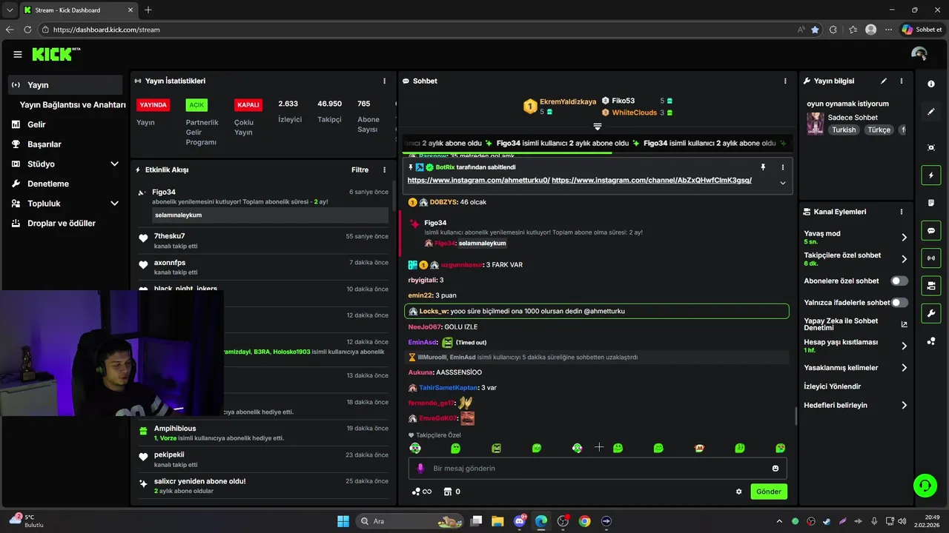Open Filtre in Etkinlik Akışı panel
This screenshot has width=949, height=533.
tap(360, 170)
